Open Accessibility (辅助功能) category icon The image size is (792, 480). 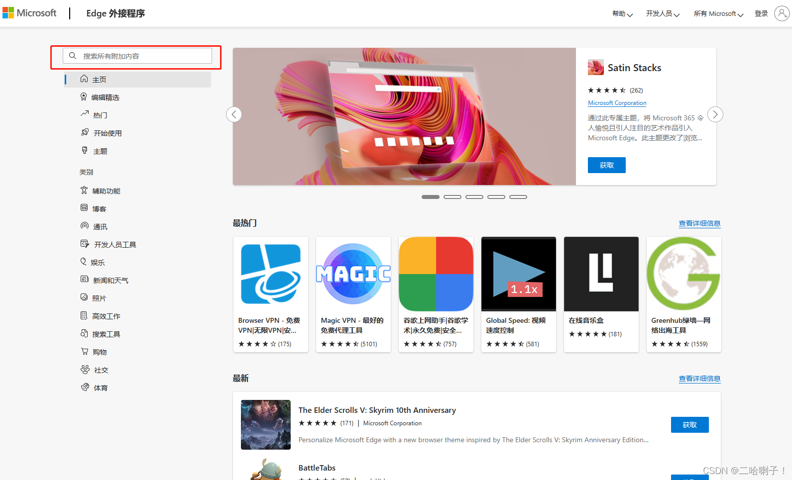coord(84,190)
